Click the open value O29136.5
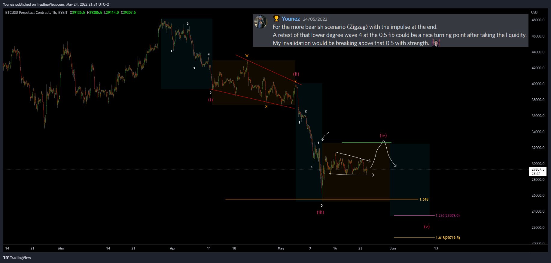Viewport: 551px width, 263px height. point(78,12)
